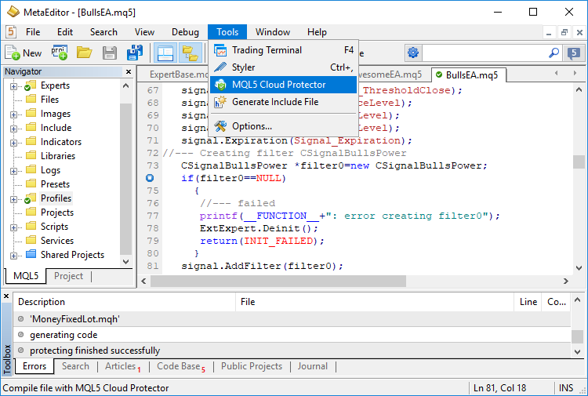Choose Trading Terminal from Tools menu
Screen dimensions: 588x396
(x=284, y=50)
